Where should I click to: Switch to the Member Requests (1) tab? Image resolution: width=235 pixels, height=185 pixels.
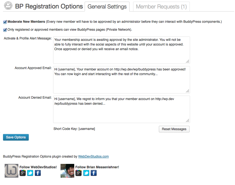coord(161,7)
